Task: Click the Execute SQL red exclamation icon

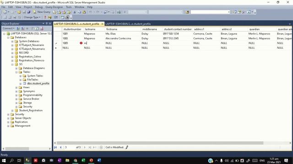Action: [x=45, y=17]
